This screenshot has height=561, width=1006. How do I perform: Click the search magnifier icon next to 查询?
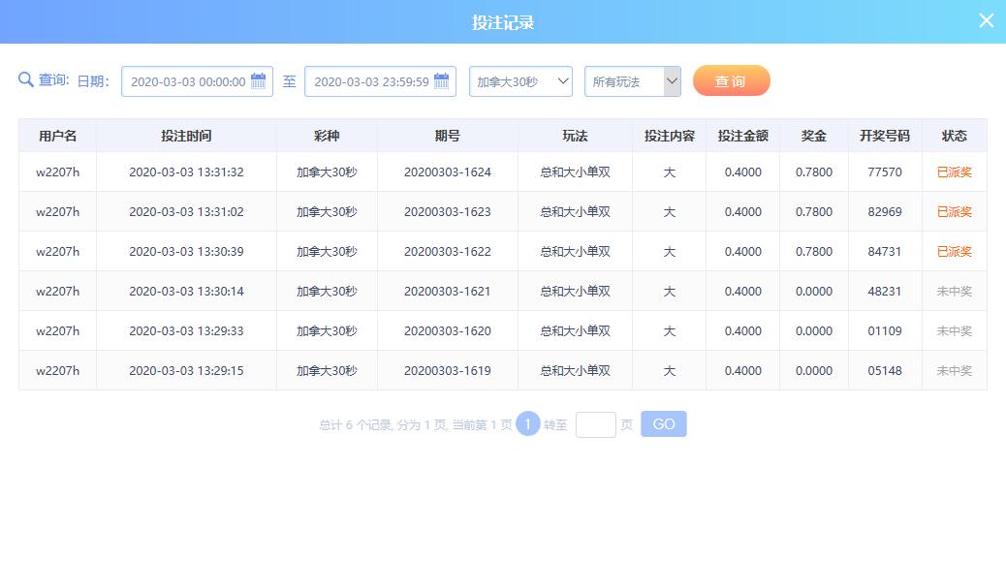(25, 80)
